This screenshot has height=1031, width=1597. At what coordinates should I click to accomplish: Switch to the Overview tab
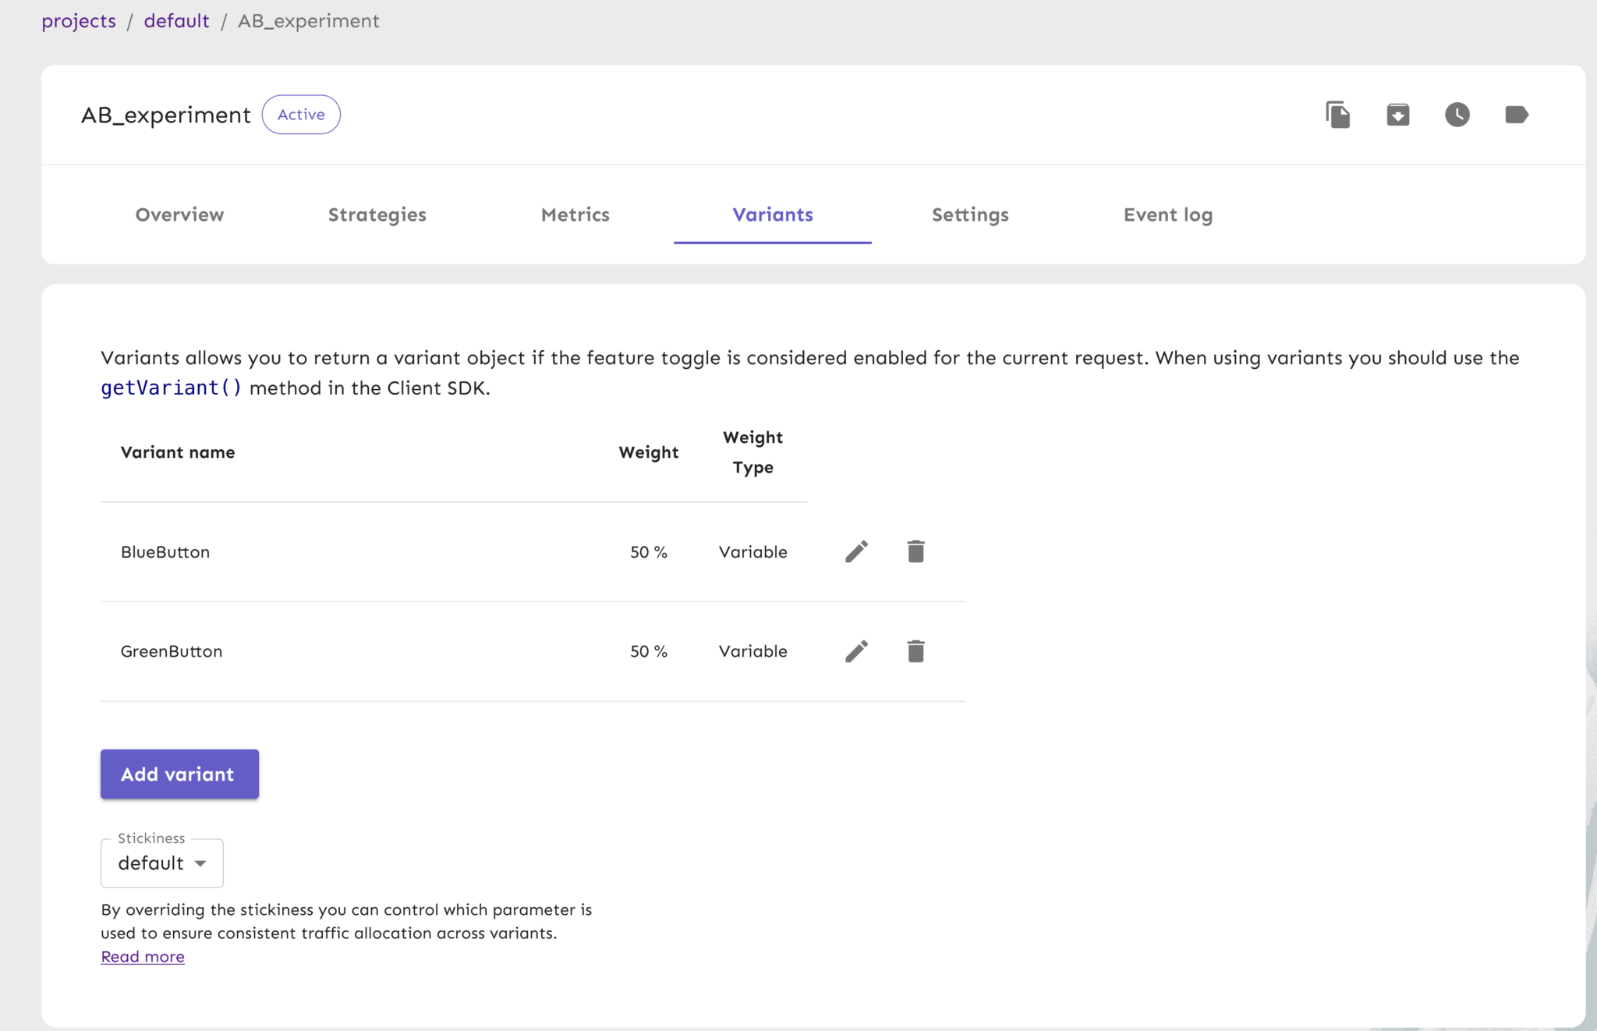point(179,214)
